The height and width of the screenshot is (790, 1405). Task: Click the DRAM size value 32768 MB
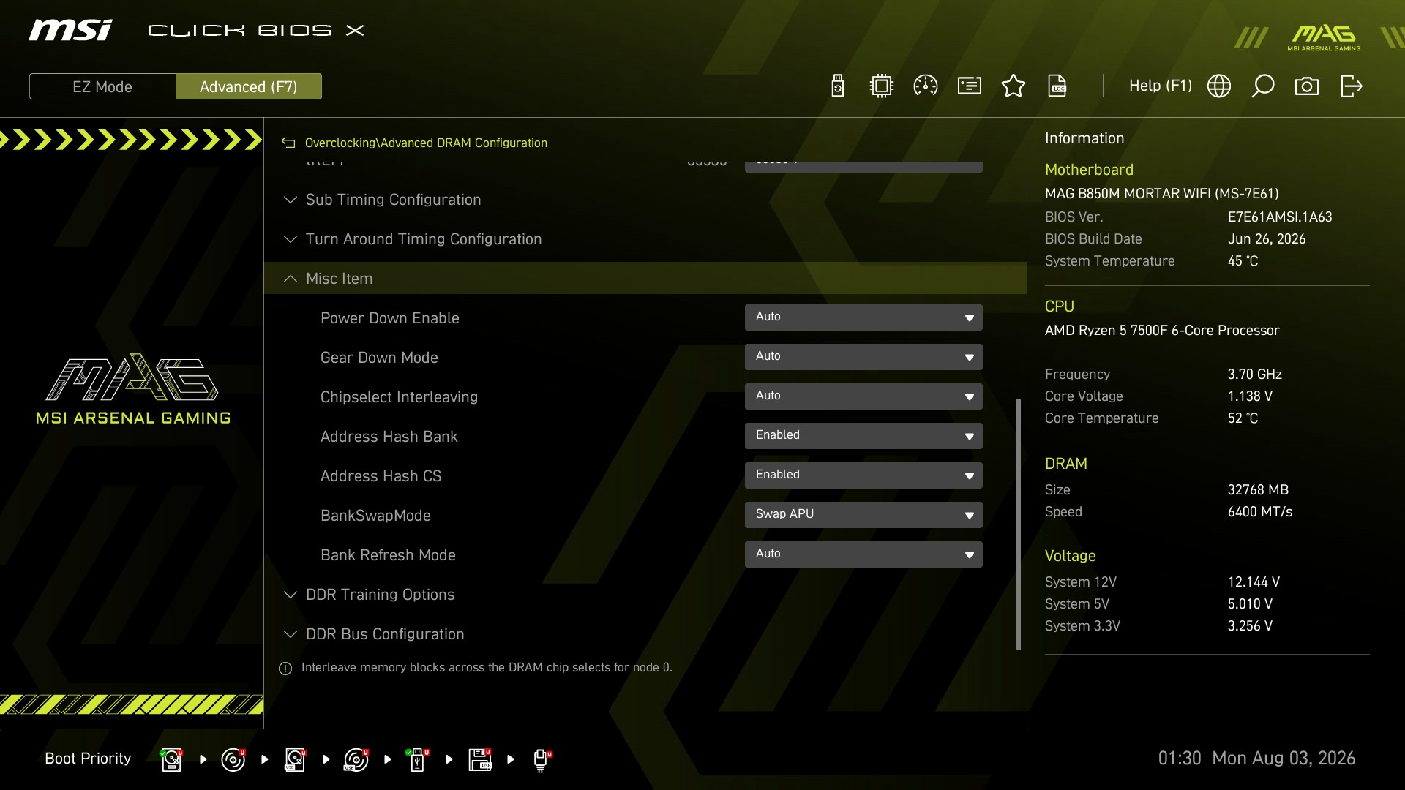pyautogui.click(x=1258, y=490)
